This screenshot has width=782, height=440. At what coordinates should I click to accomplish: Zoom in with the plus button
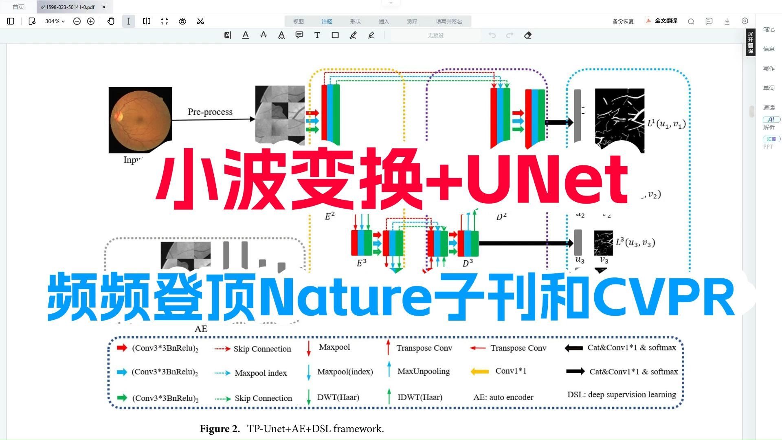coord(91,21)
